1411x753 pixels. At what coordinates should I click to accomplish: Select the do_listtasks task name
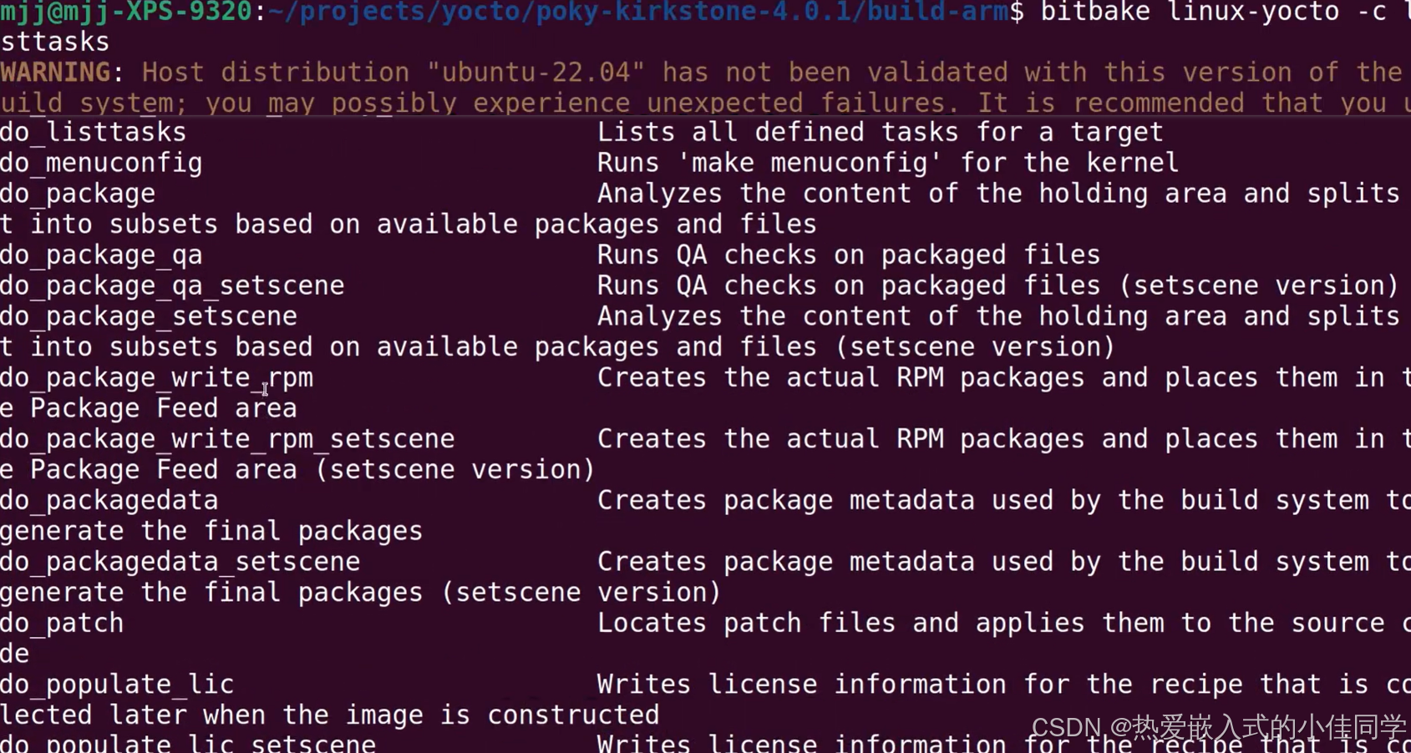93,133
